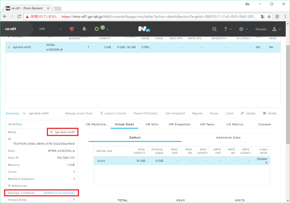Bookmark this page with star icon
Screen dimensions: 290x203
pyautogui.click(x=269, y=17)
